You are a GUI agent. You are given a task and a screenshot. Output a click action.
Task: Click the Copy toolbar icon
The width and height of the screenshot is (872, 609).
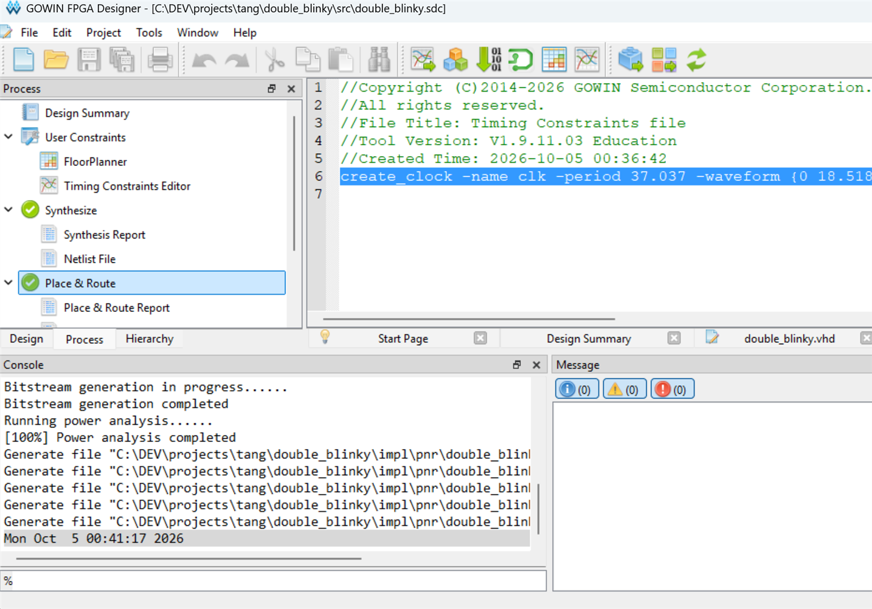[x=308, y=60]
